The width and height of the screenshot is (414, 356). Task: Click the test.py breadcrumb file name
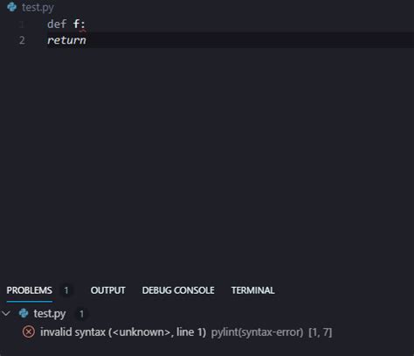(38, 7)
